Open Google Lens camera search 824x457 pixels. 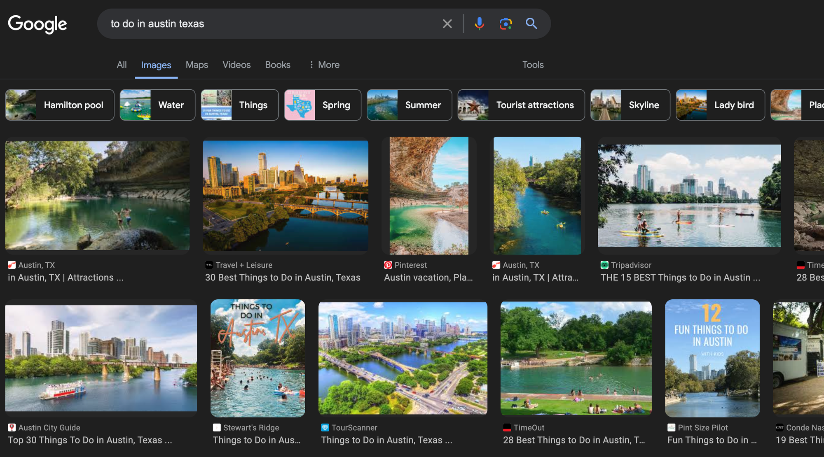pyautogui.click(x=506, y=24)
